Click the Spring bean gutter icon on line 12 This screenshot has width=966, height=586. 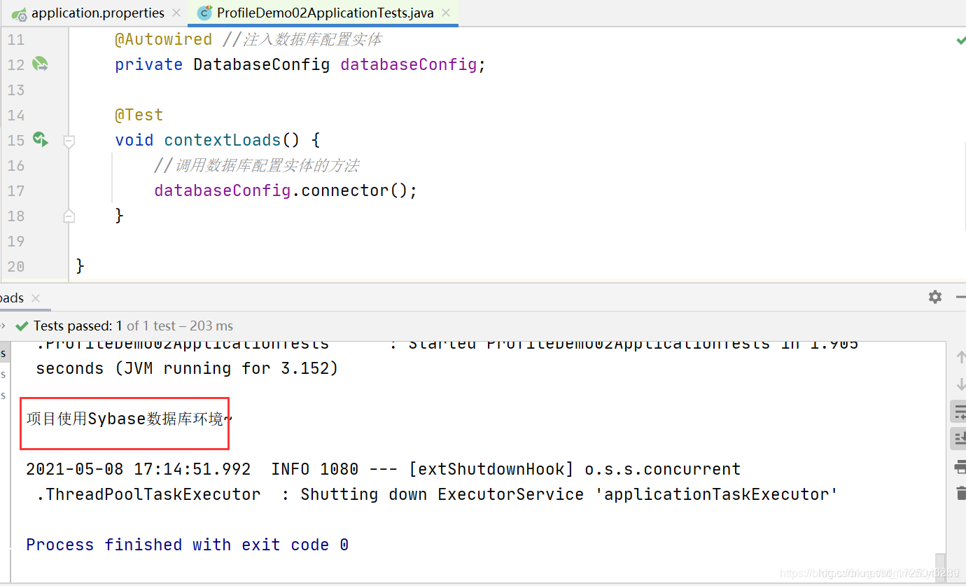click(x=41, y=64)
